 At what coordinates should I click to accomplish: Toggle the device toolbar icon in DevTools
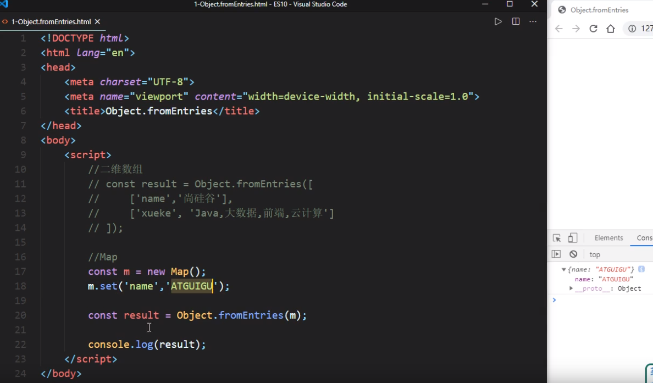573,237
